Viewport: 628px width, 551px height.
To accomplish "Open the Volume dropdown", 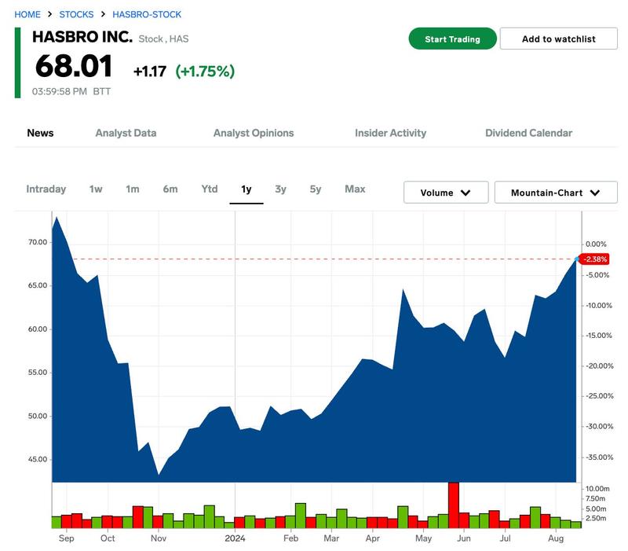I will pyautogui.click(x=446, y=193).
